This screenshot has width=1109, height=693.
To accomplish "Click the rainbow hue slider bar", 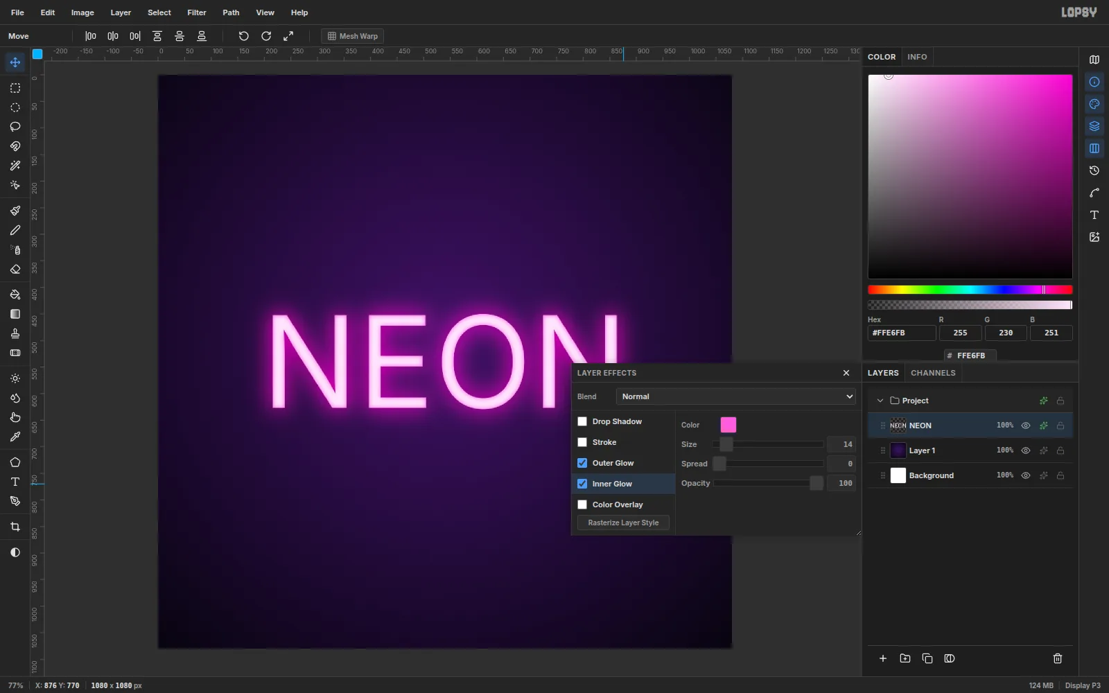I will point(970,290).
